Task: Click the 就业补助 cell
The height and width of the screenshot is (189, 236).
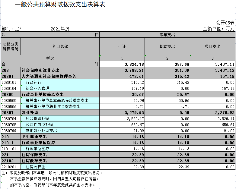Action: coord(60,112)
